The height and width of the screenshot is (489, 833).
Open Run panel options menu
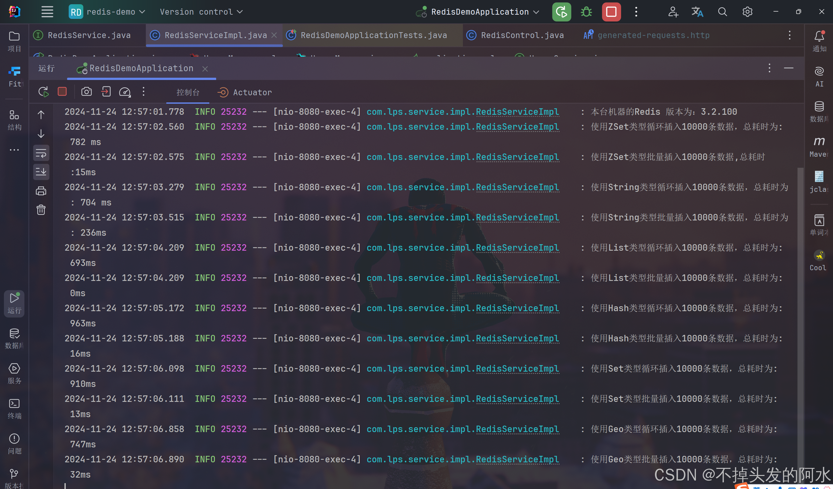point(770,68)
